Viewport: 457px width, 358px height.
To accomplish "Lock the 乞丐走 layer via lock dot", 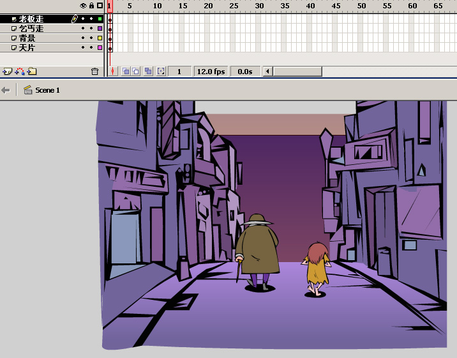I will [91, 28].
